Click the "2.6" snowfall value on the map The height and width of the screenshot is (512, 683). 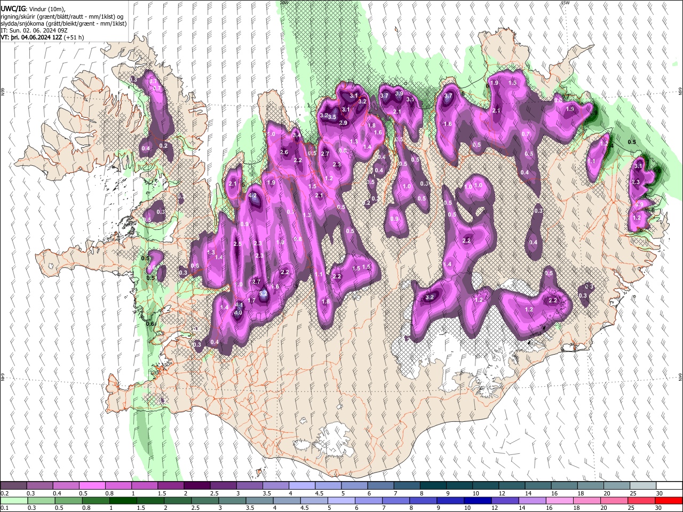(x=284, y=153)
